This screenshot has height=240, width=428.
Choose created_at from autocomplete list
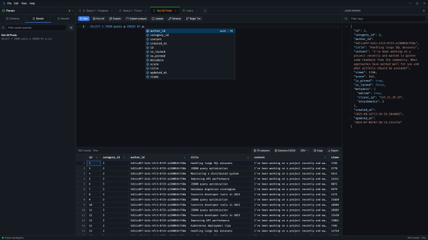pyautogui.click(x=190, y=43)
